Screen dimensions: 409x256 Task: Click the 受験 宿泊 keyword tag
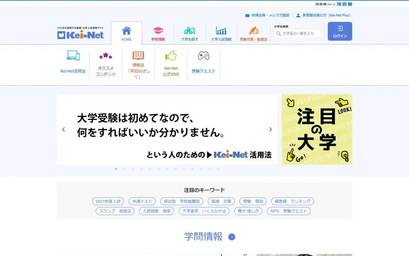(253, 202)
